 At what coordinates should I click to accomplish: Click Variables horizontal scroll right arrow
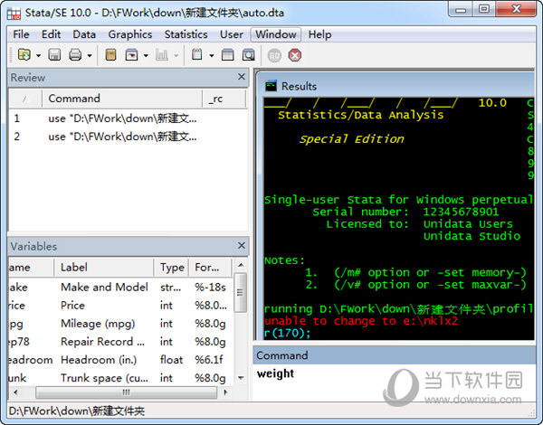225,392
